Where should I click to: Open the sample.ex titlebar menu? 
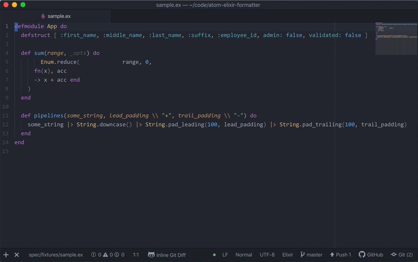pyautogui.click(x=208, y=5)
